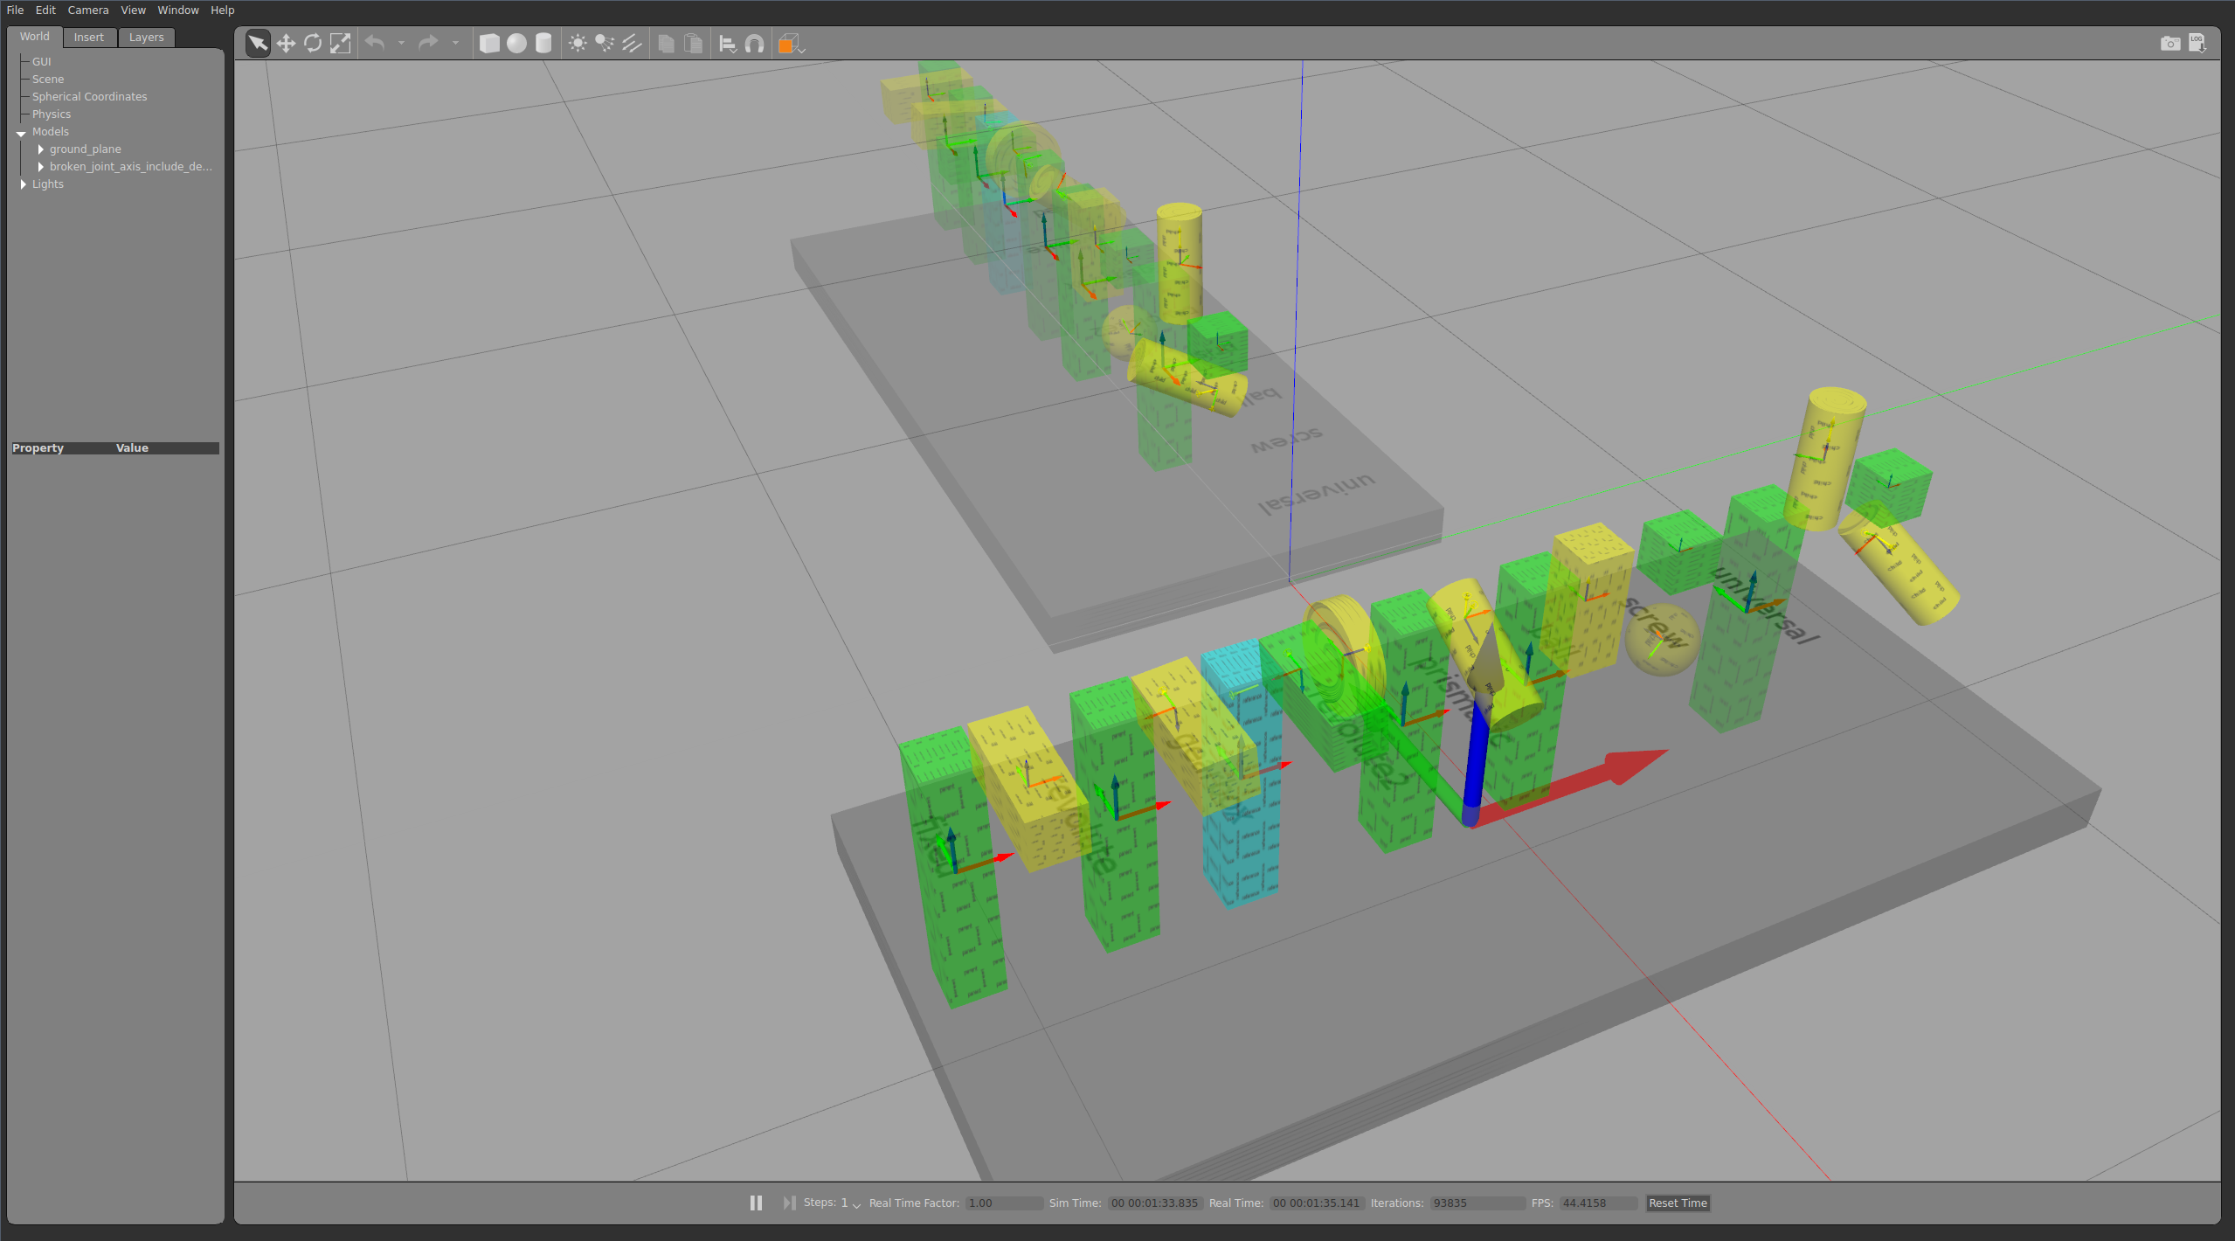
Task: Edit the Real Time Factor field
Action: click(1003, 1203)
